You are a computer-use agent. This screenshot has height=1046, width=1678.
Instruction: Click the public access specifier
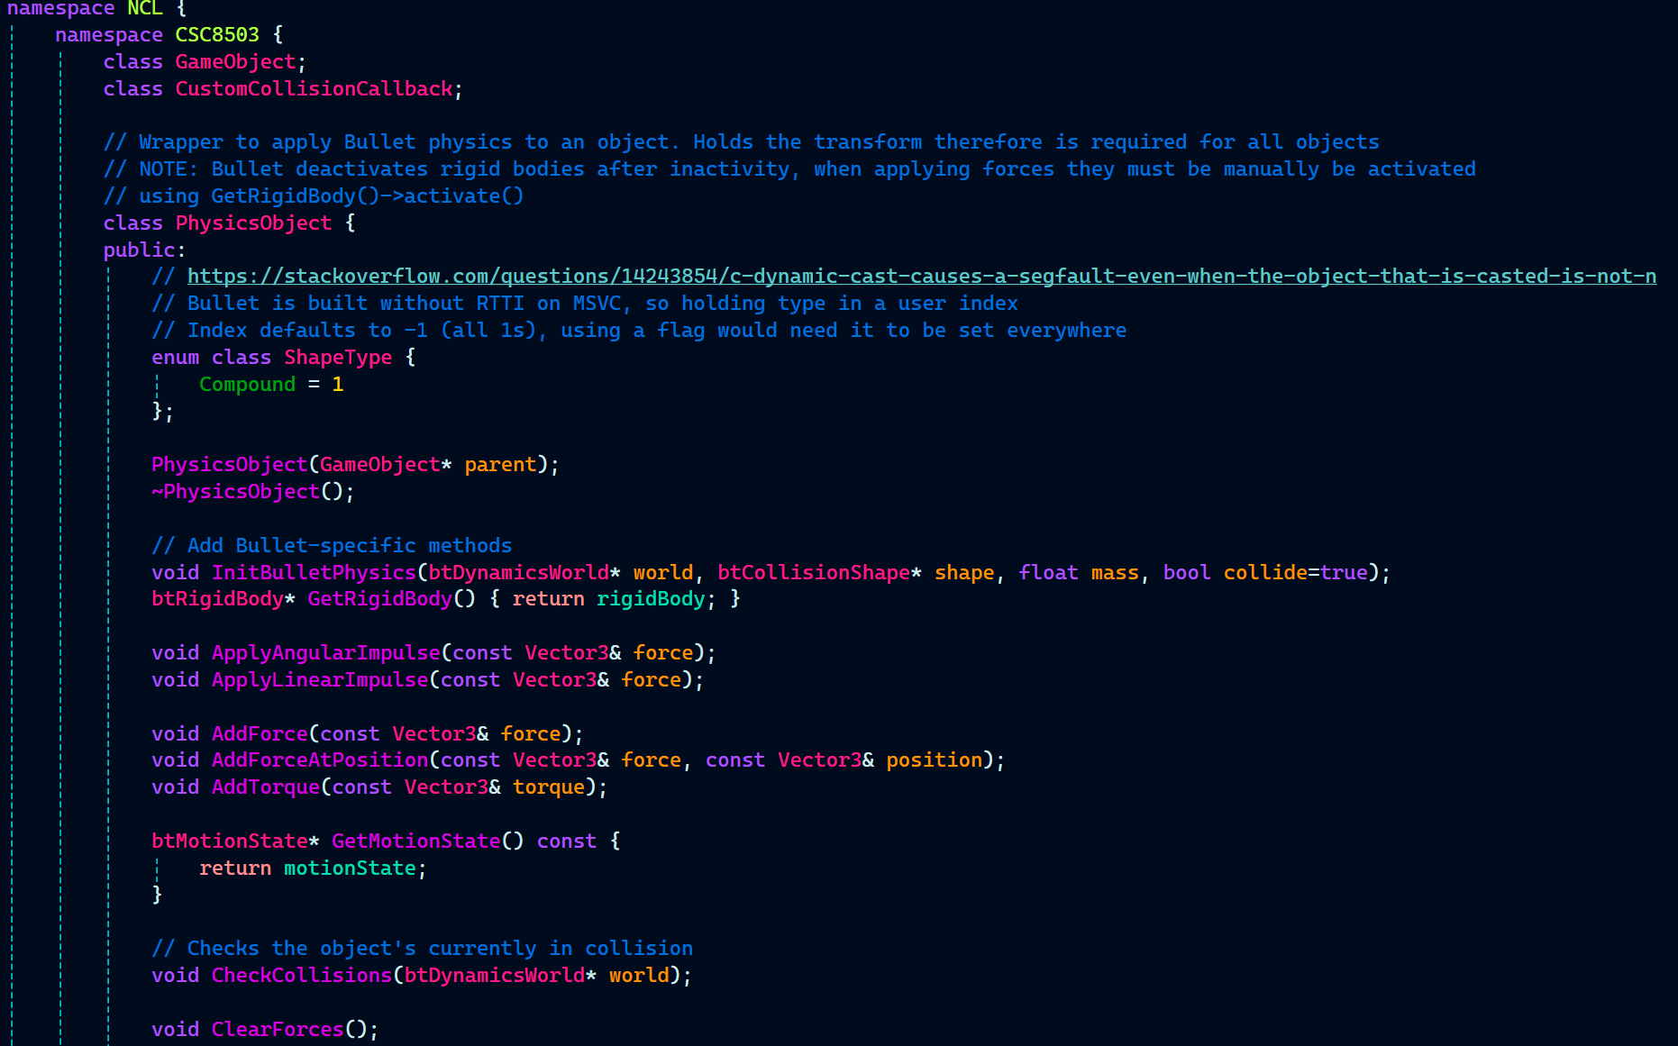click(139, 250)
